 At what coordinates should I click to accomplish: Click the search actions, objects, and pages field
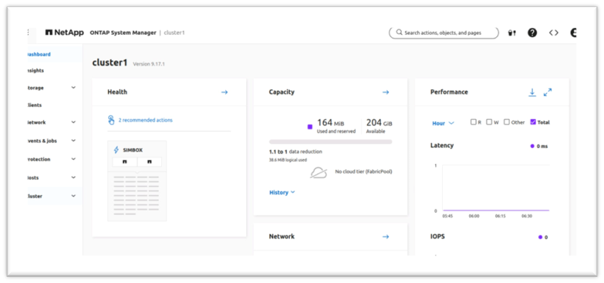[x=443, y=33]
